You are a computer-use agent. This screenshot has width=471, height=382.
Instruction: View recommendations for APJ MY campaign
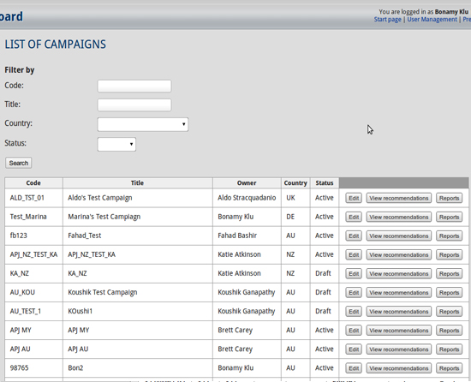click(398, 331)
